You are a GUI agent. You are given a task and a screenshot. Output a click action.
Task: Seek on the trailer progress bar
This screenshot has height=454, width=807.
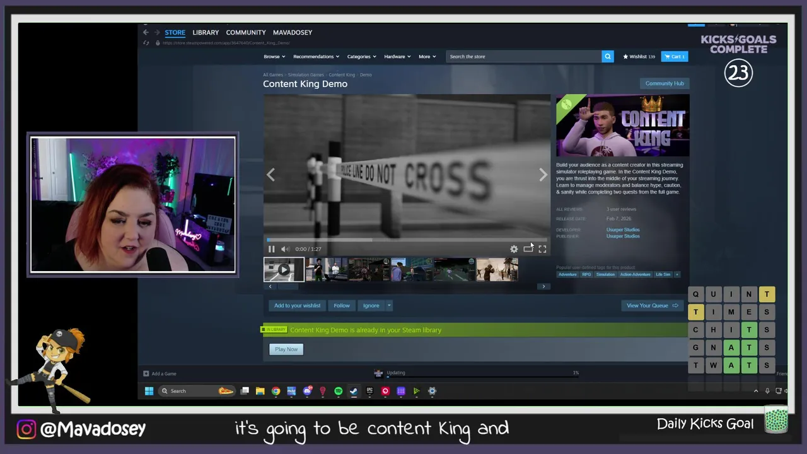(407, 240)
